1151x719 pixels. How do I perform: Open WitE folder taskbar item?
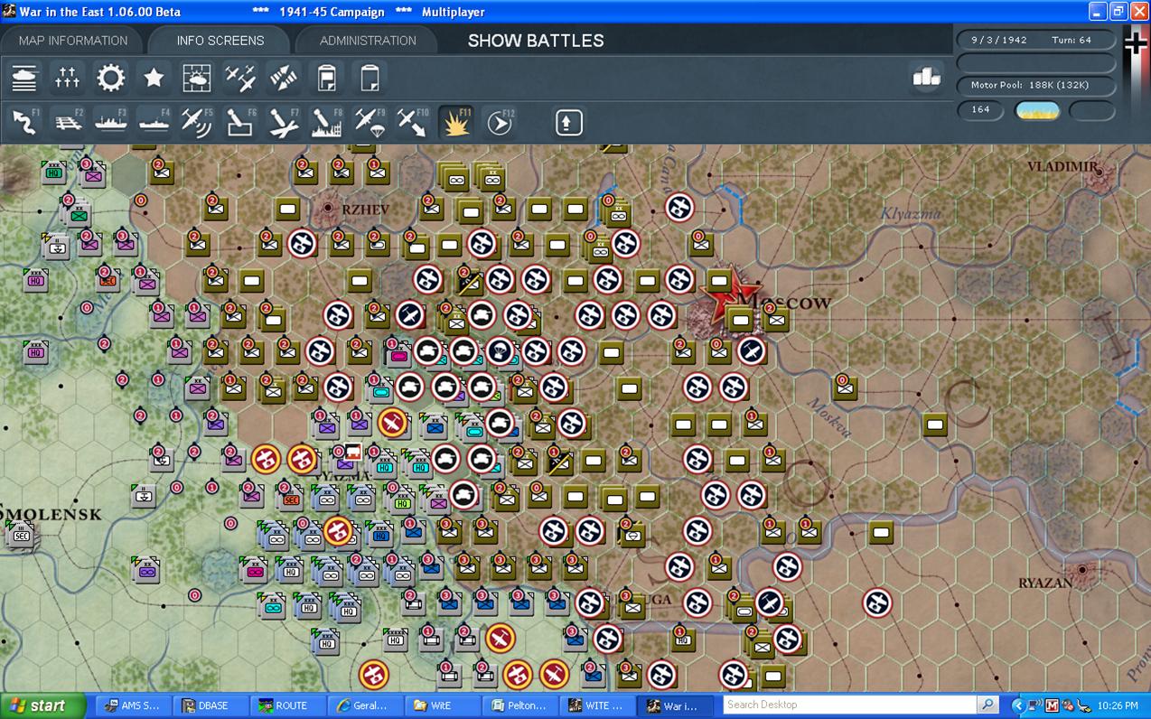pos(440,705)
